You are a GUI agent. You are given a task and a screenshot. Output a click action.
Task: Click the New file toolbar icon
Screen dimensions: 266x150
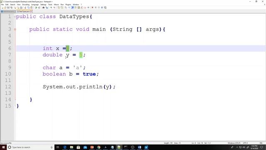[x=2, y=7]
